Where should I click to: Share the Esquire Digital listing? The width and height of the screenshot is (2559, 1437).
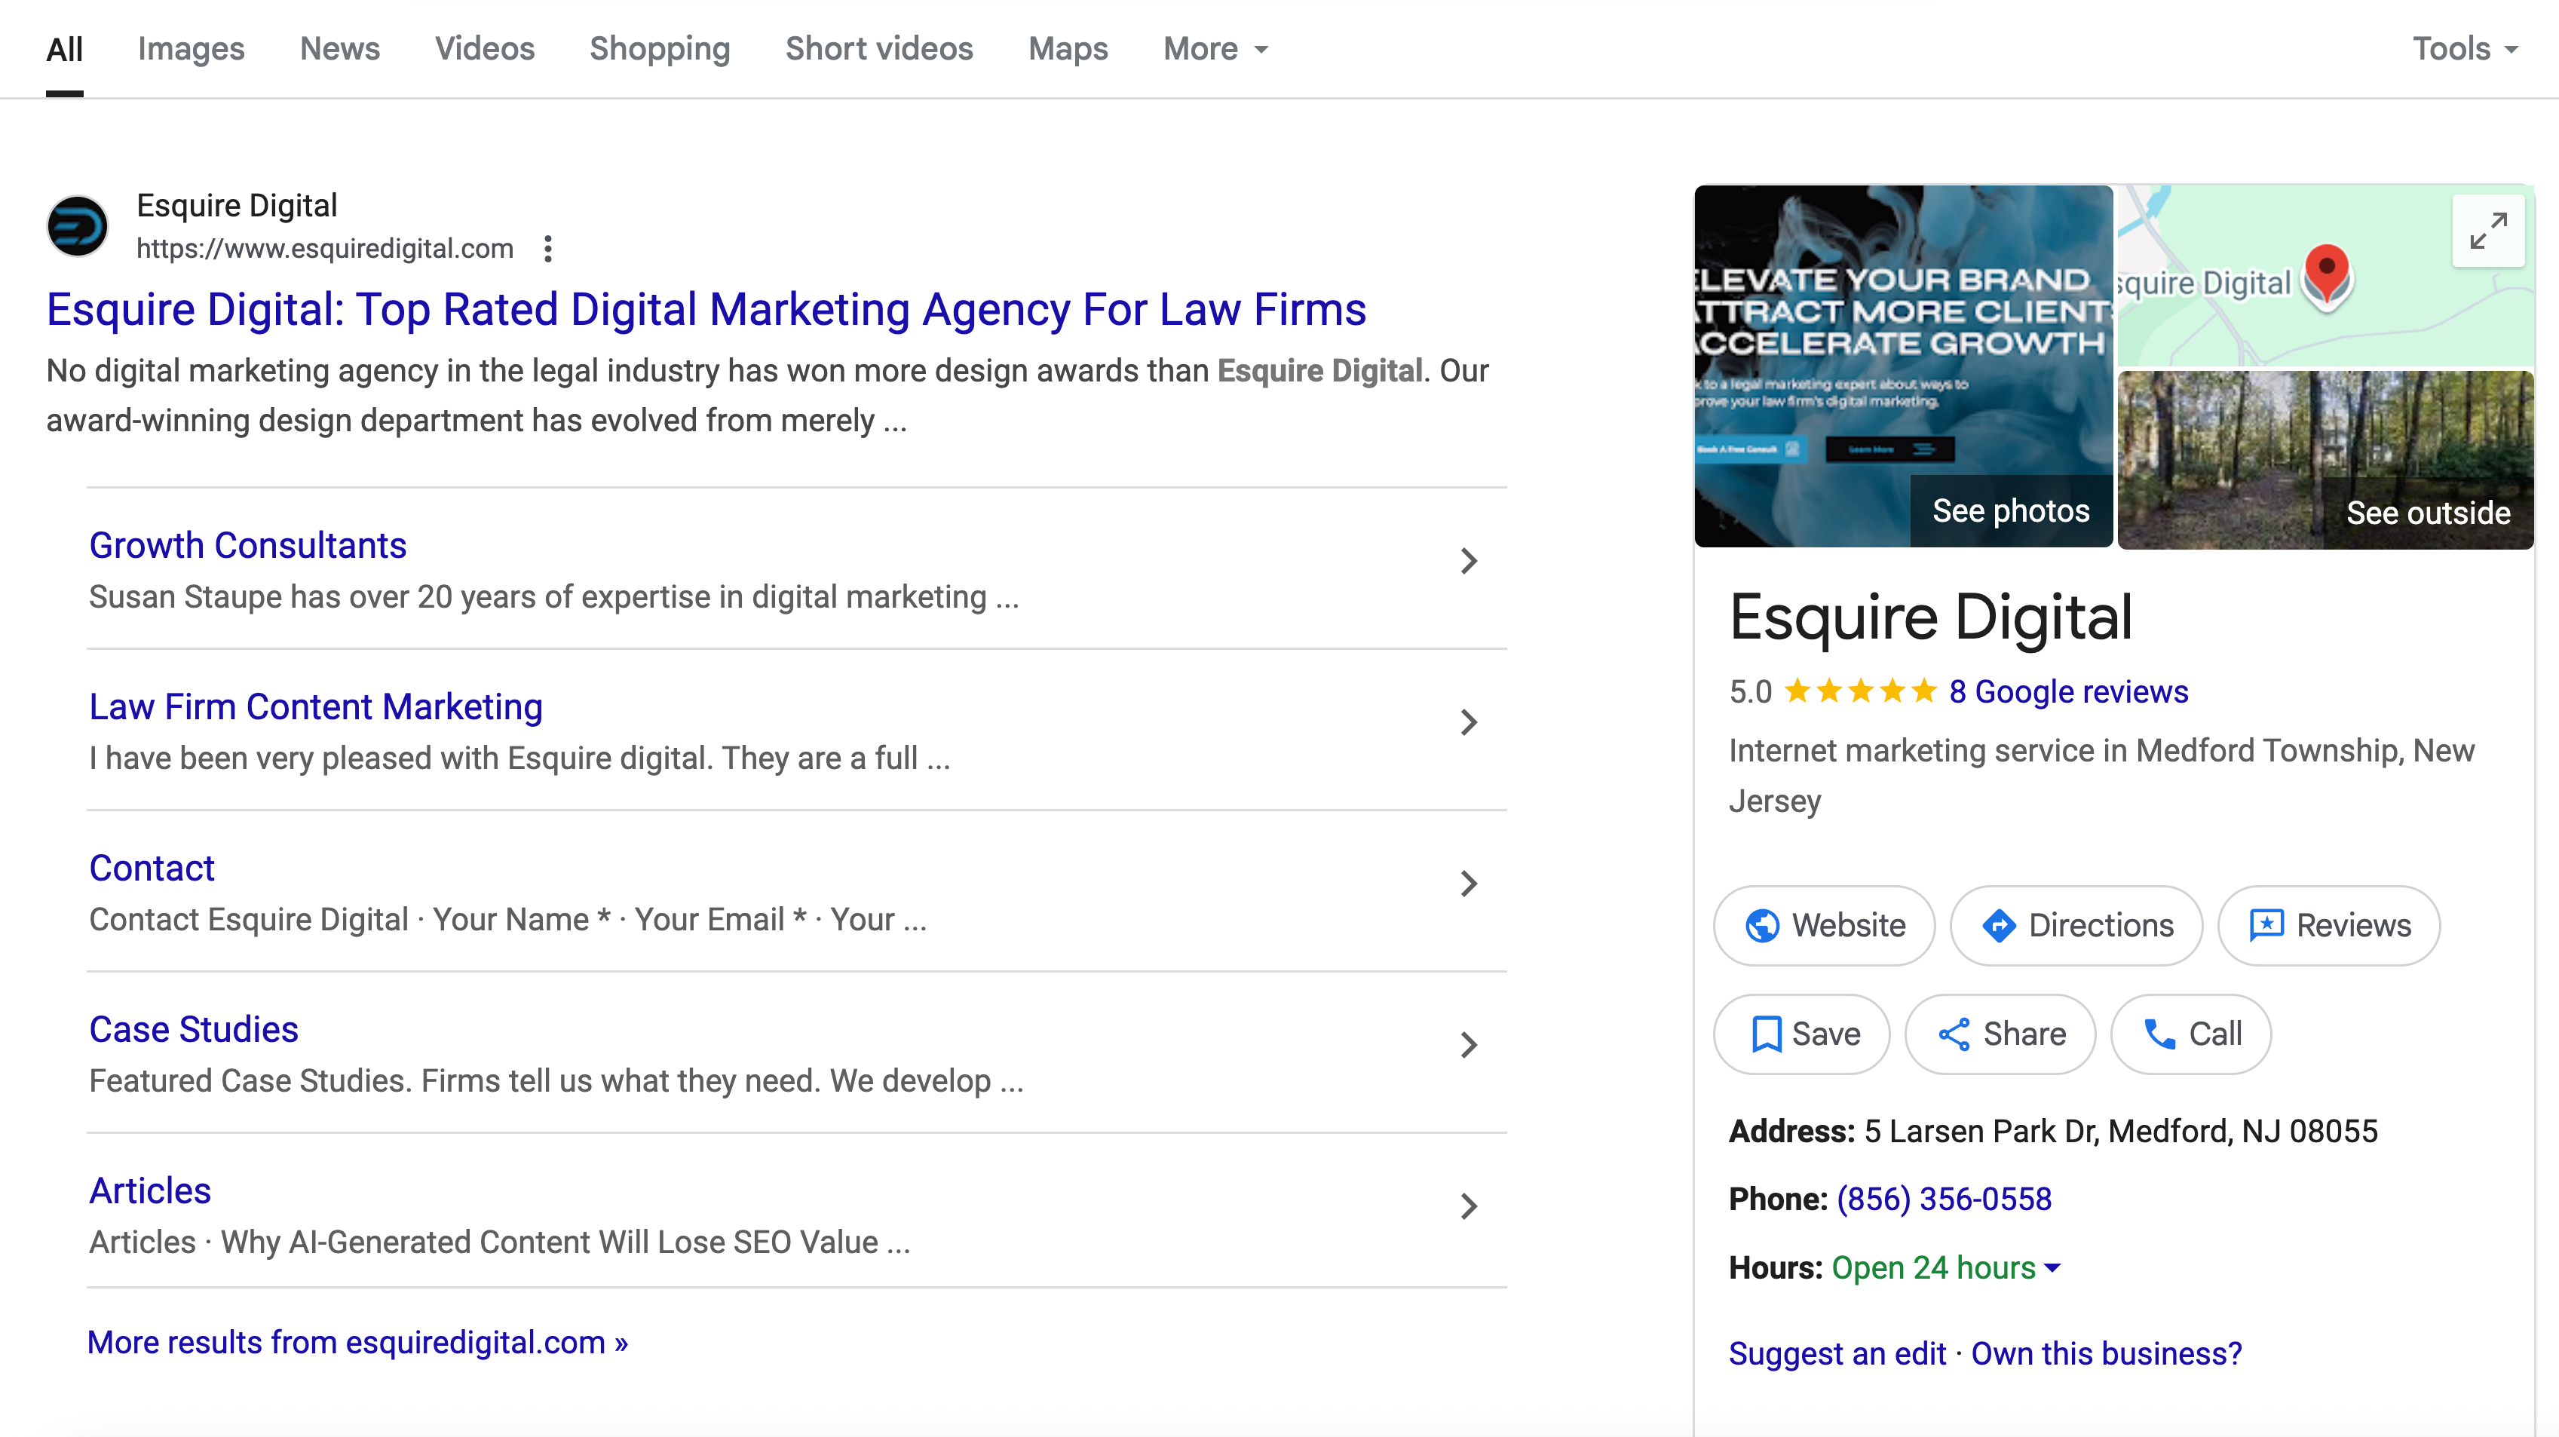point(2000,1034)
